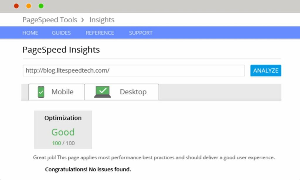The width and height of the screenshot is (300, 180).
Task: Open the Insights breadcrumb link
Action: tap(102, 20)
